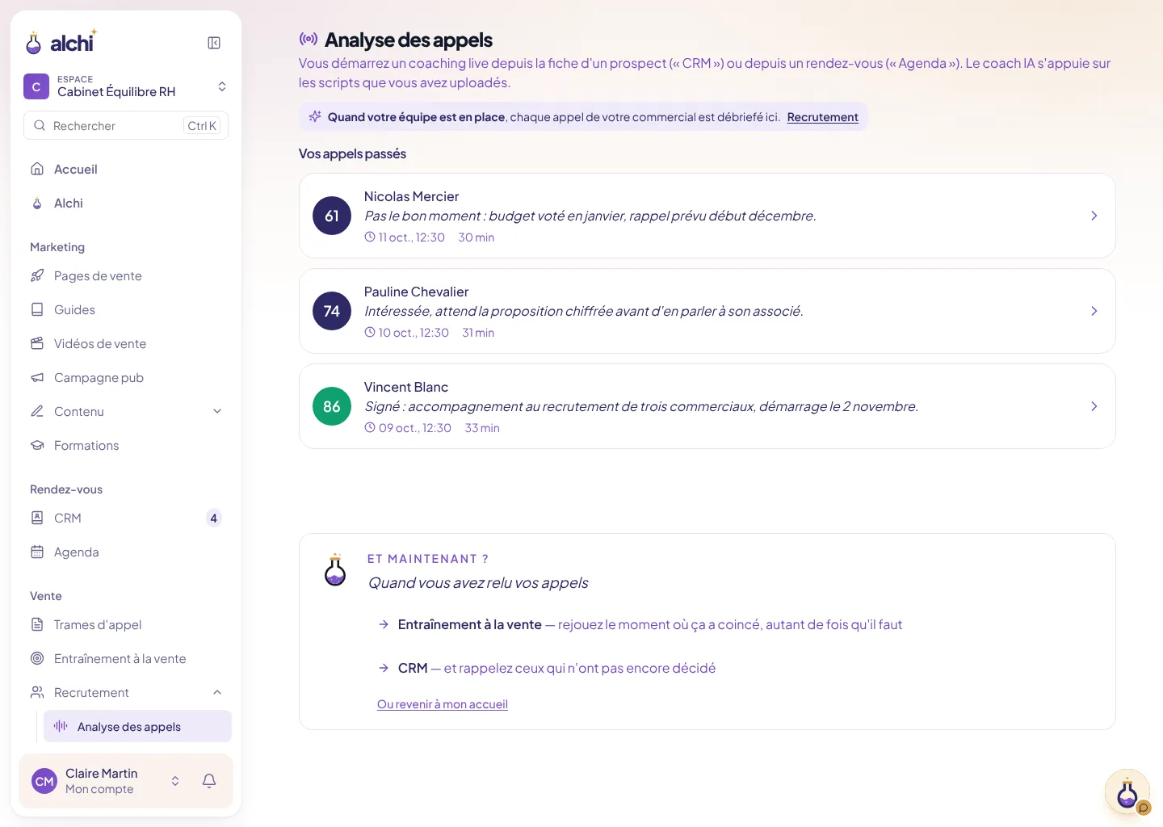Open the Recrutement link in the info banner
Image resolution: width=1163 pixels, height=827 pixels.
click(822, 117)
